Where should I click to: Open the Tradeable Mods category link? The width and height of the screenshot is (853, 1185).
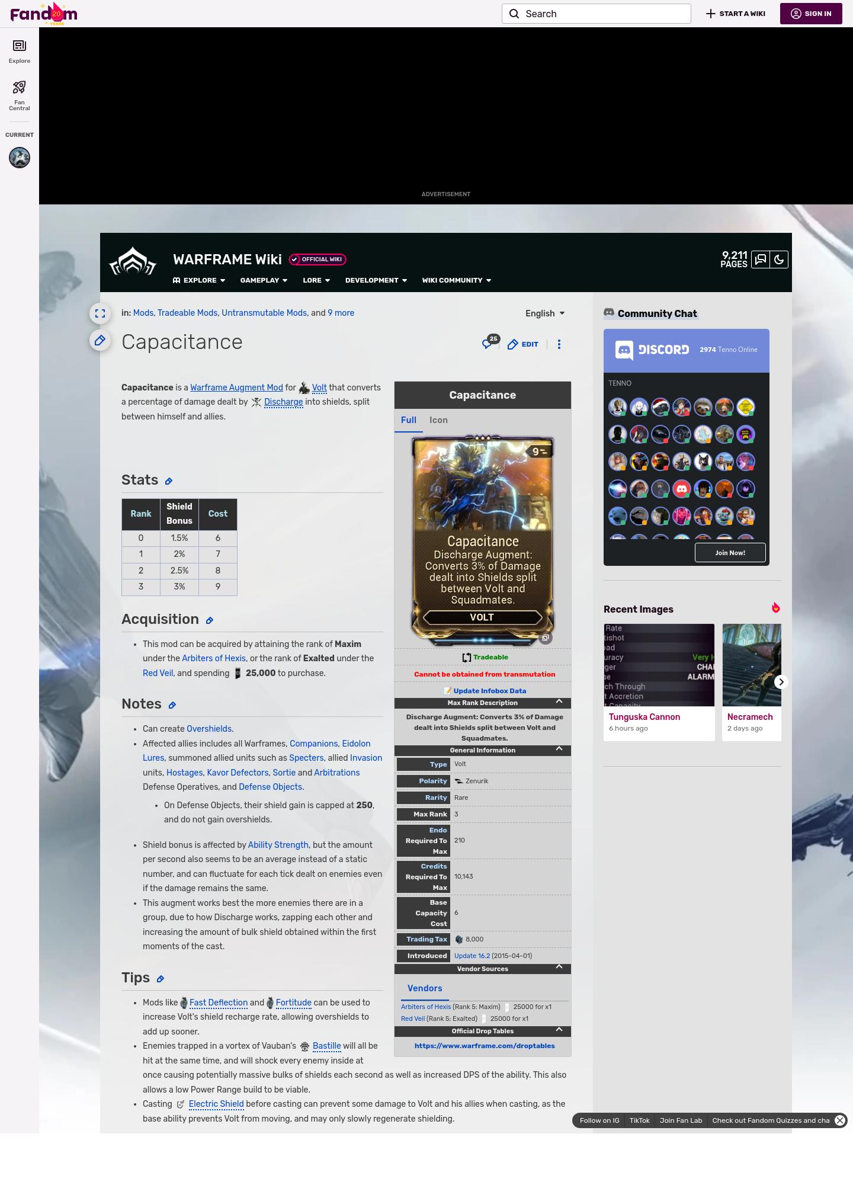[x=188, y=313]
